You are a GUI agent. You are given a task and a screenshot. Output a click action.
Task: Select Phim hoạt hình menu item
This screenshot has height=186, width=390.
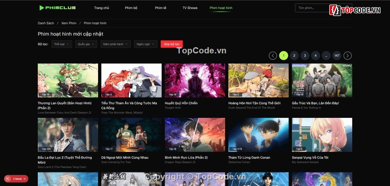(221, 8)
